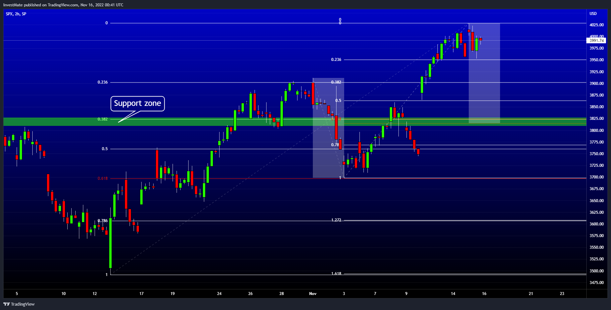This screenshot has height=310, width=611.
Task: Click the 0.236 Fibonacci label on the 3900 line
Action: (103, 82)
